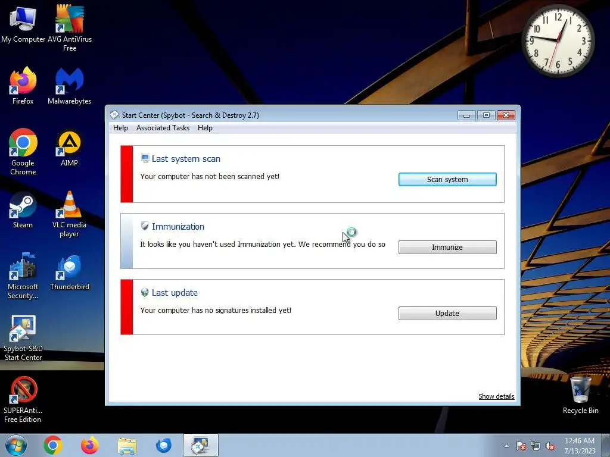Click the 'Last update' heading
Screen dimensions: 610x457
click(x=175, y=293)
